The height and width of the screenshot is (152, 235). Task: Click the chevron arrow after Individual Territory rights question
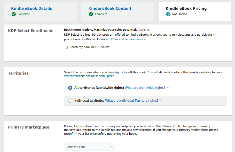pos(161,100)
